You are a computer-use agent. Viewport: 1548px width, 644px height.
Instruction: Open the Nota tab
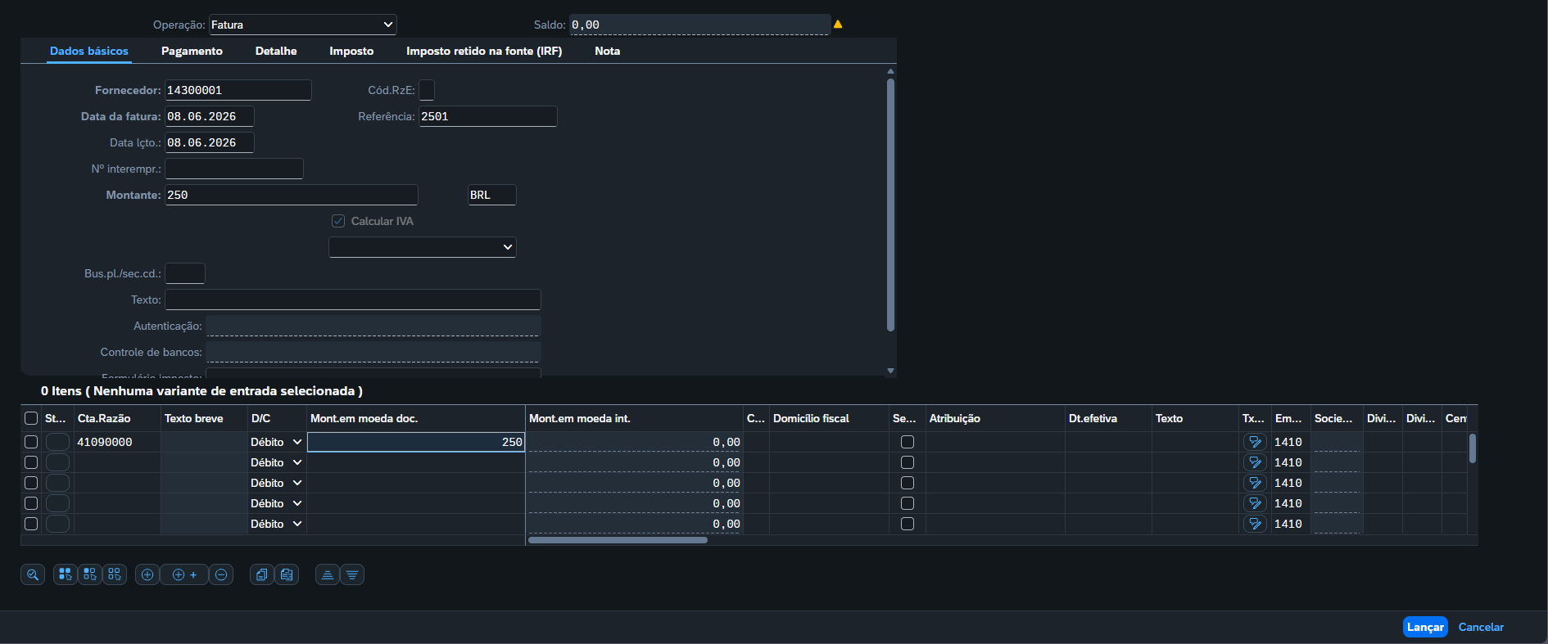point(608,51)
